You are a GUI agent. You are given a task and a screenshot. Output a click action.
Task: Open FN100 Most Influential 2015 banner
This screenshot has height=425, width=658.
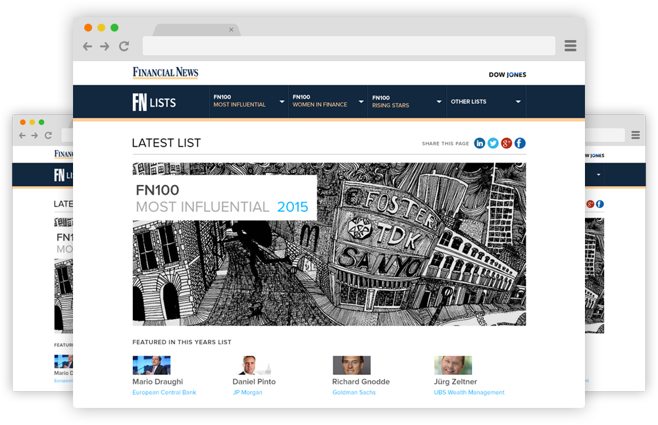[329, 244]
